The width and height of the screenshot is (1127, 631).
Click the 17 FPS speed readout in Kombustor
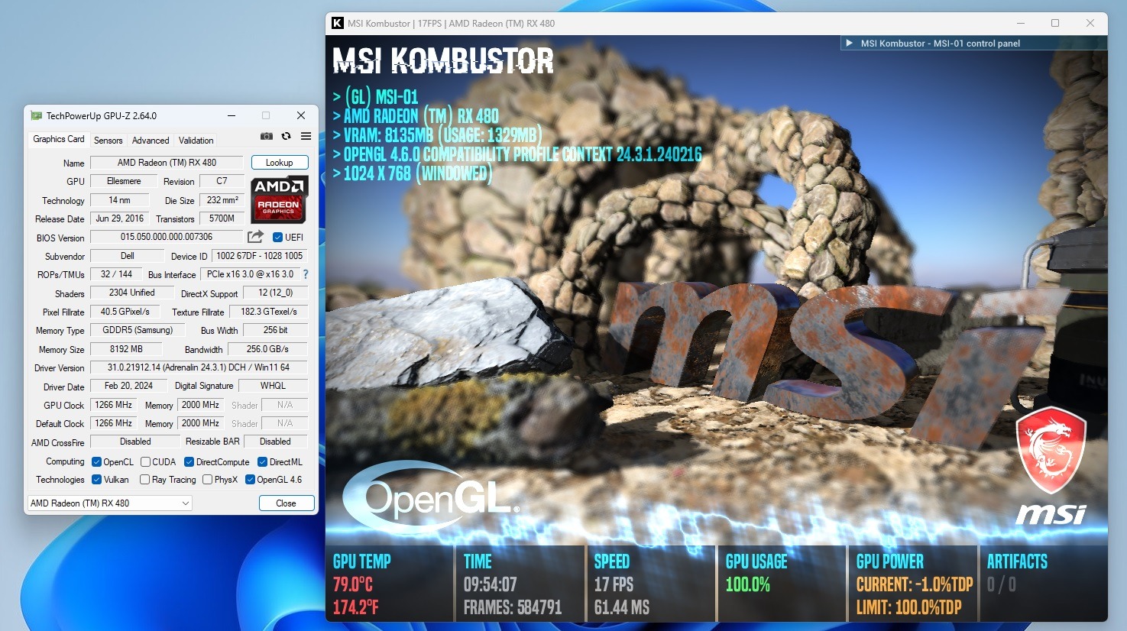614,585
